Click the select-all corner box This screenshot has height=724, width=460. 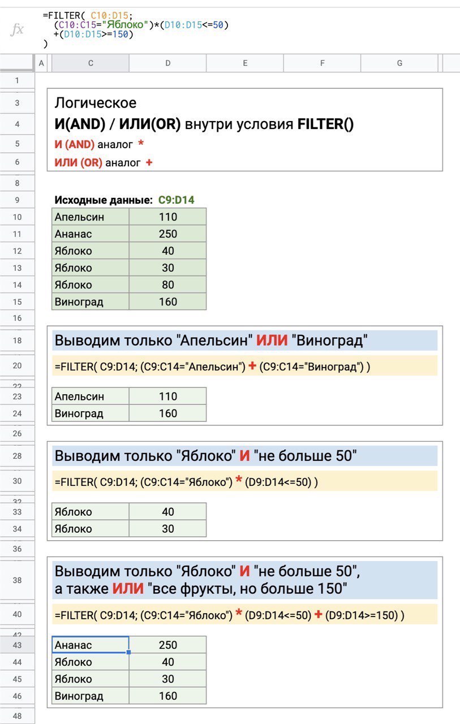(17, 63)
